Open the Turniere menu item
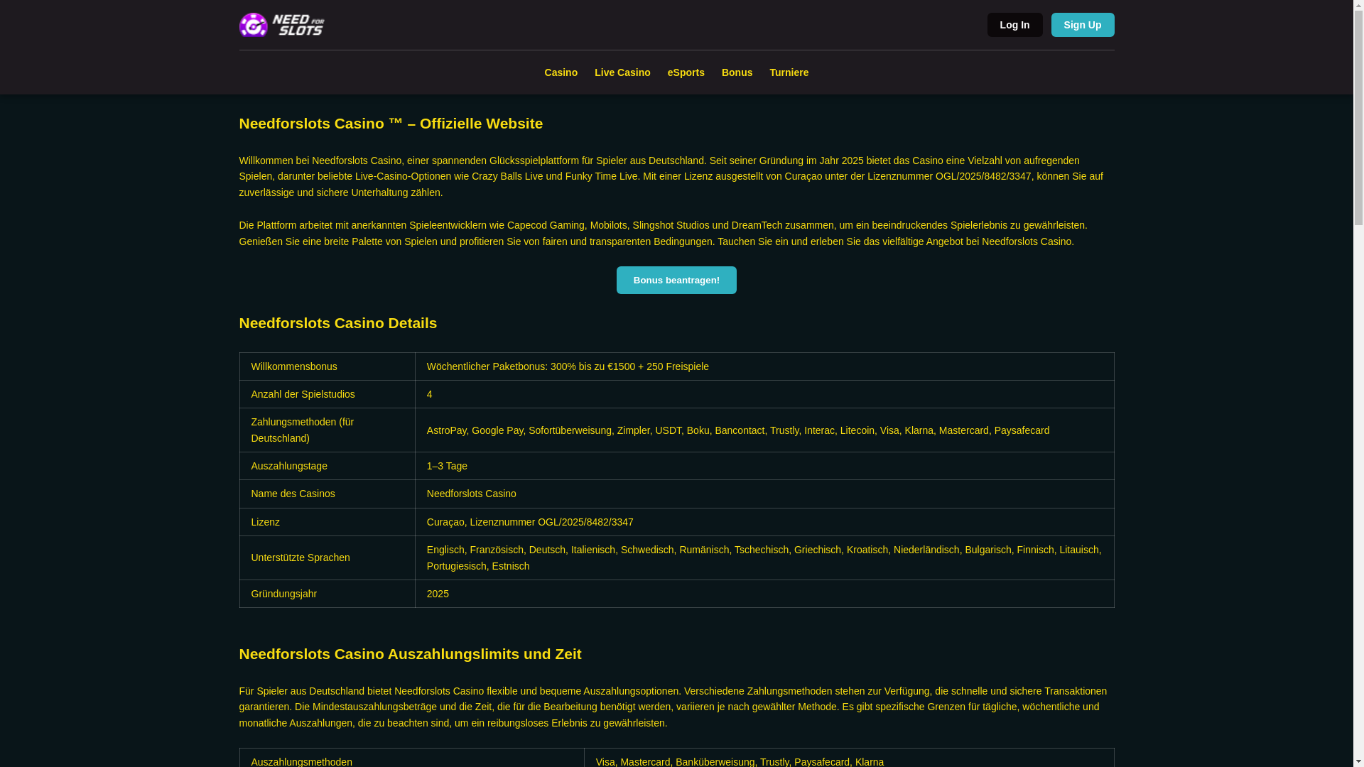Image resolution: width=1364 pixels, height=767 pixels. point(789,72)
